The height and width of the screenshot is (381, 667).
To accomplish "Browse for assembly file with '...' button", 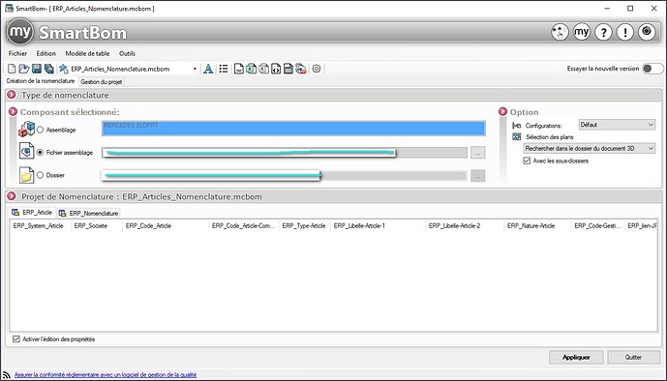I will point(477,153).
